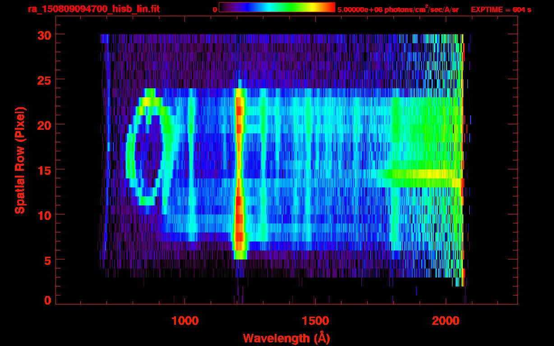554x346 pixels.
Task: Click the filename ra_150809094700_hisb_lin.fit title
Action: 93,9
